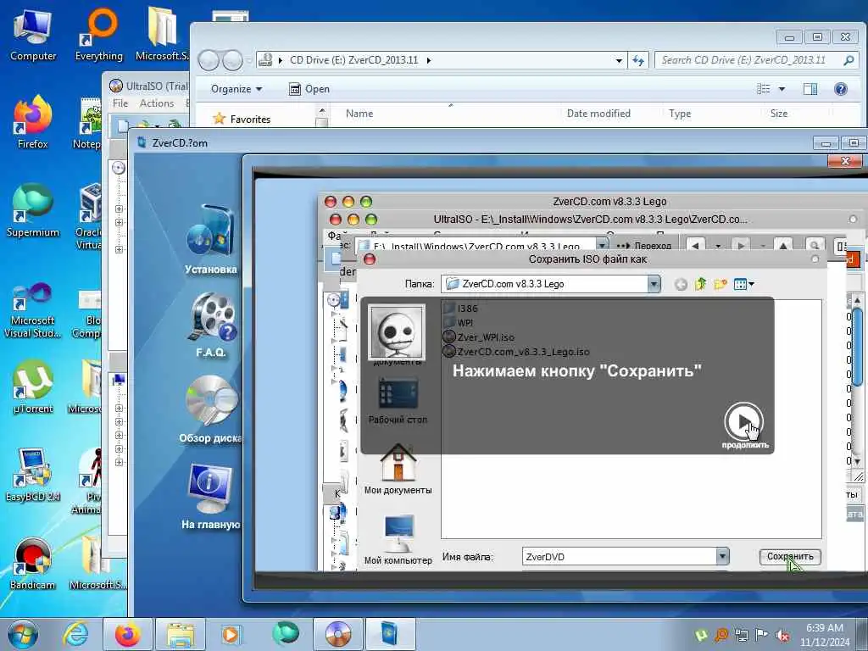The image size is (868, 651).
Task: Open the Organize dropdown in Explorer
Action: [236, 89]
